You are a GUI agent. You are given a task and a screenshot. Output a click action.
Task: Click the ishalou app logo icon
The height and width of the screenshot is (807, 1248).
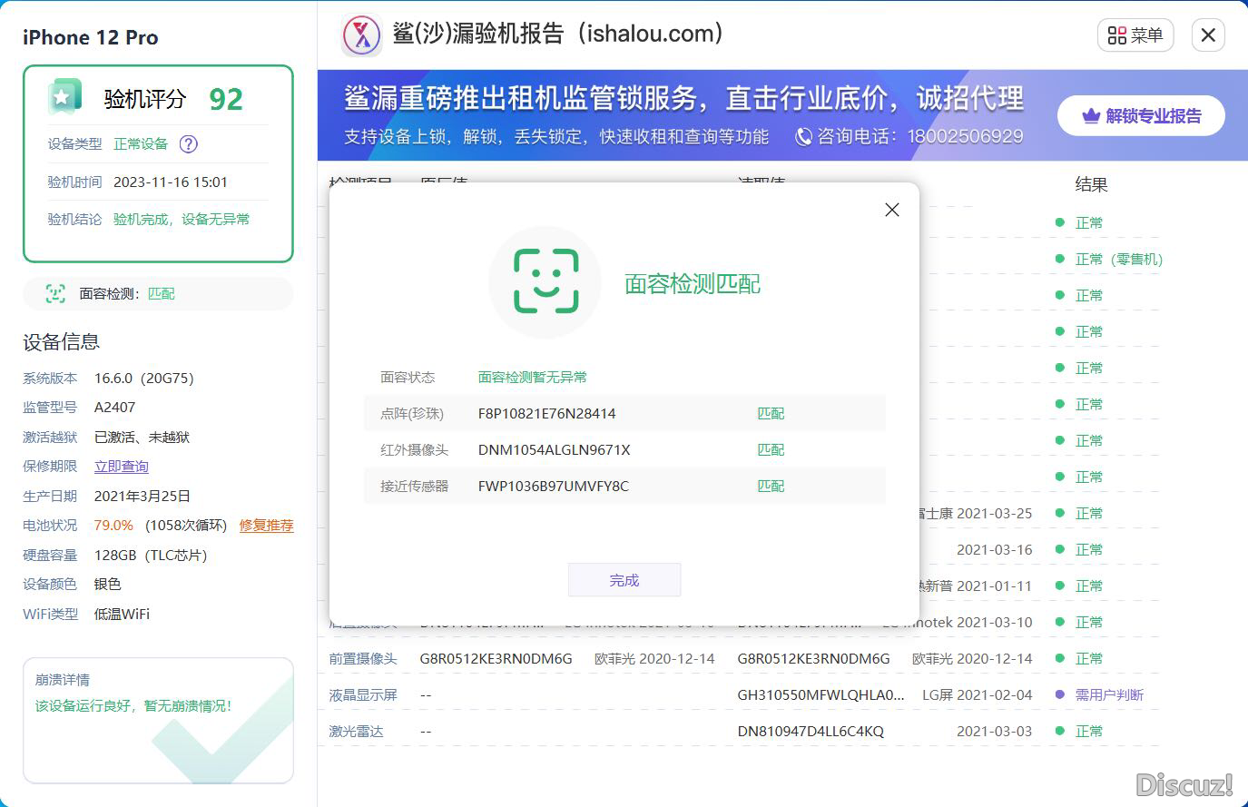click(x=362, y=36)
